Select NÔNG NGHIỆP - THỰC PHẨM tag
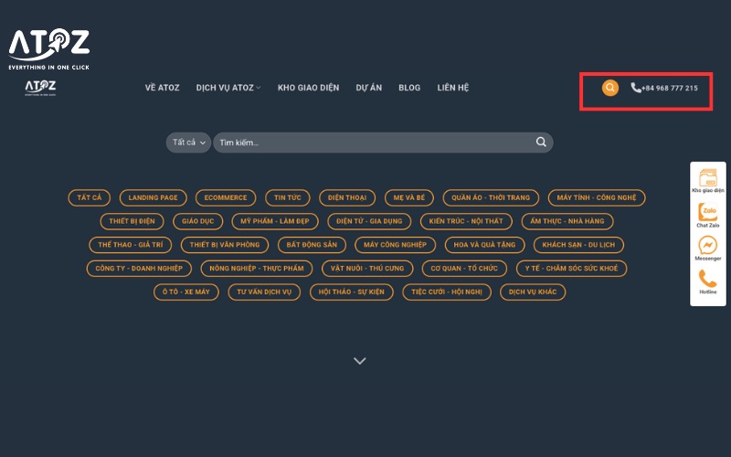The width and height of the screenshot is (731, 457). [257, 268]
